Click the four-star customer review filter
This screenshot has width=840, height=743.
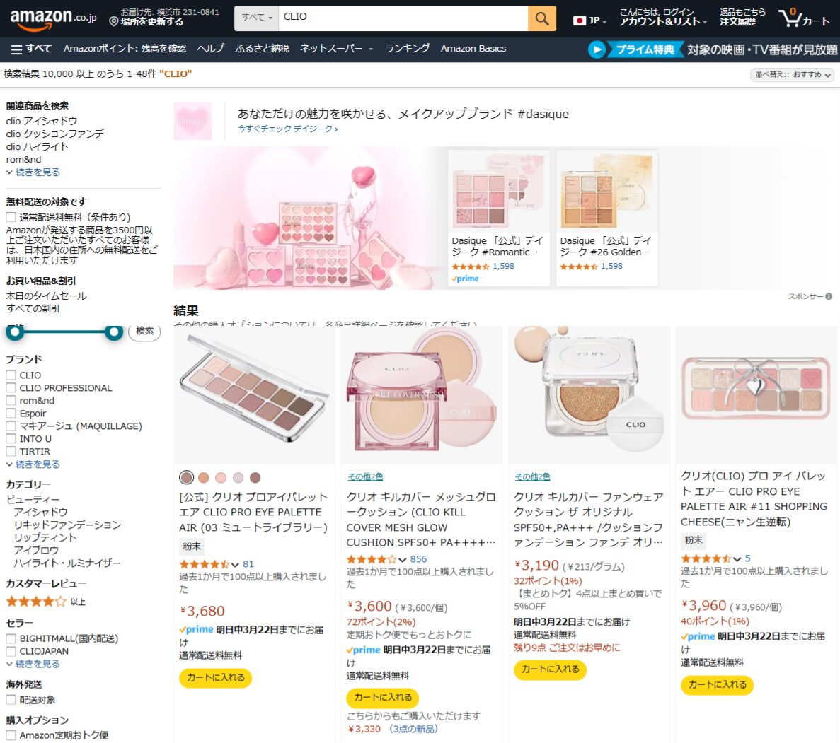click(x=36, y=602)
